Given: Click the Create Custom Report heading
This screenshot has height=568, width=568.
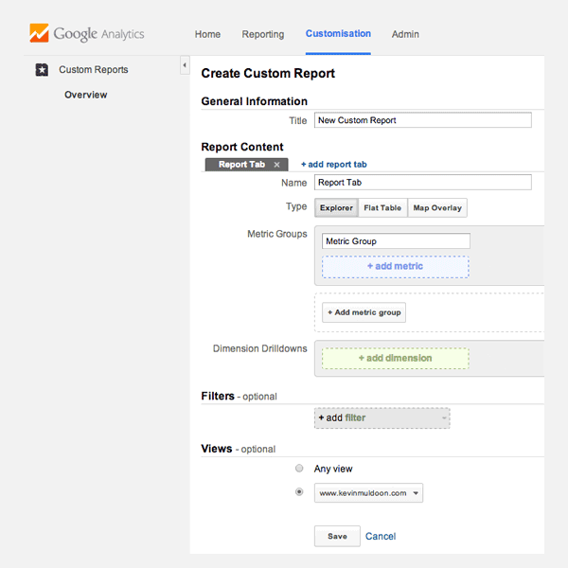Looking at the screenshot, I should 268,74.
